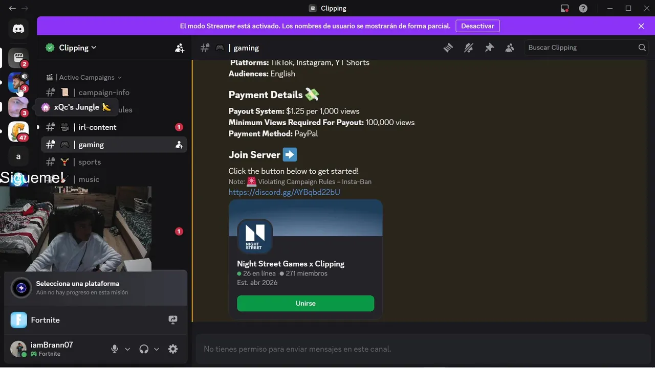
Task: Click stream Fortnite screen-share icon
Action: pos(173,320)
